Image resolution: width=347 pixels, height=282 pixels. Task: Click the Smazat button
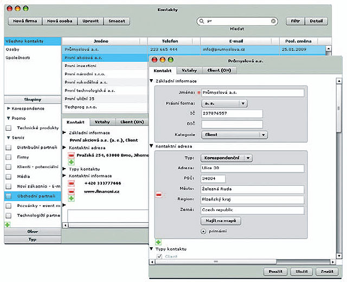117,21
